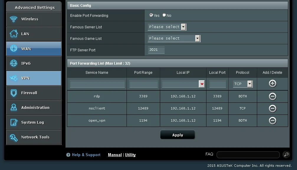This screenshot has height=170, width=297.
Task: Expand the Local IP client list arrow
Action: tap(202, 84)
